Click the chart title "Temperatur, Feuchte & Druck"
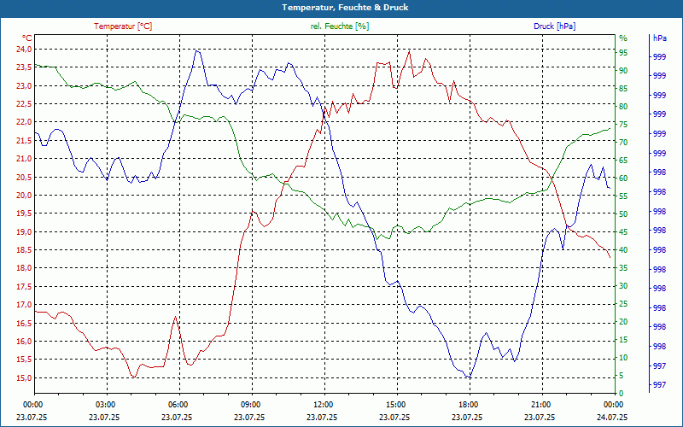 (345, 8)
